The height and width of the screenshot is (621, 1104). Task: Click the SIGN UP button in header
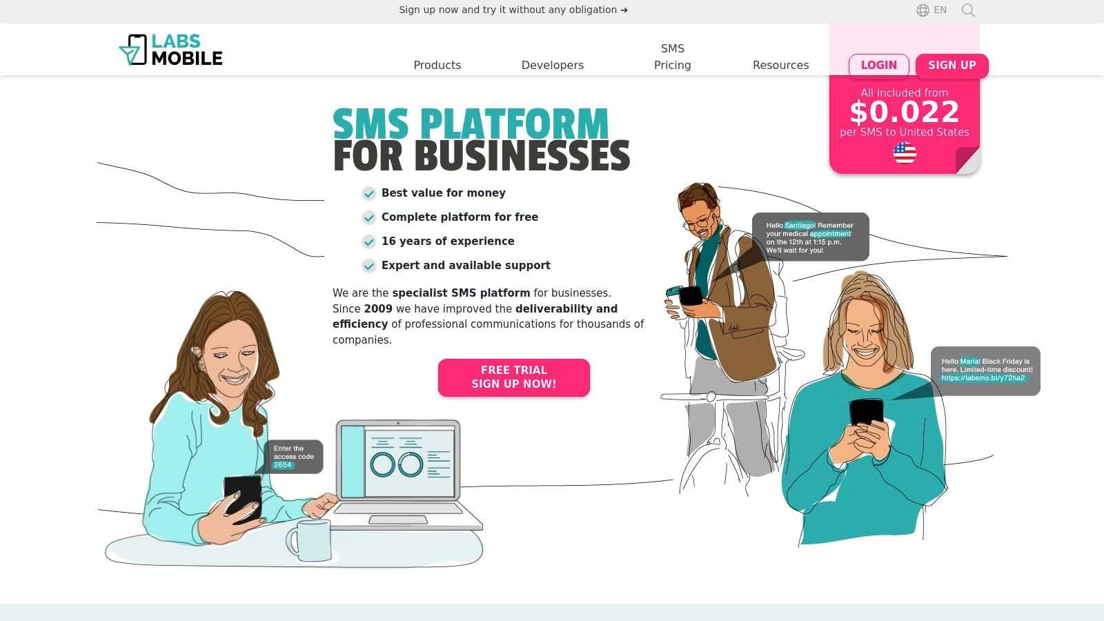point(952,65)
